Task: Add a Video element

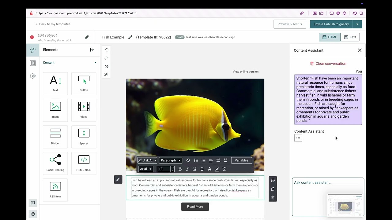Action: 84,110
